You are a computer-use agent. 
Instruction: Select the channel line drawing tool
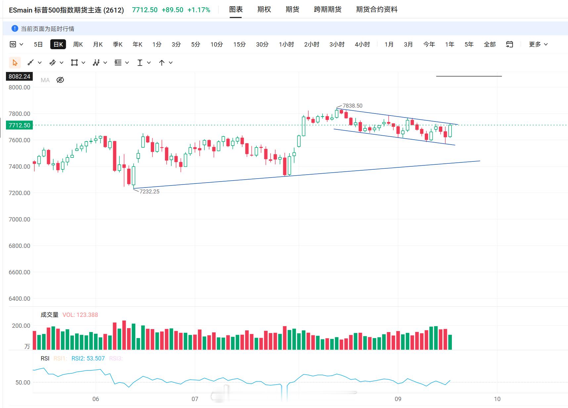point(53,63)
